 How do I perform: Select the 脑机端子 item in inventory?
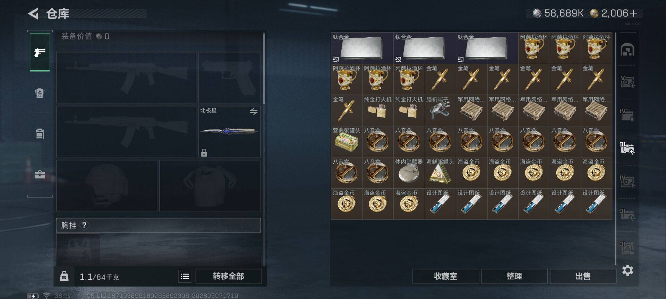(440, 110)
